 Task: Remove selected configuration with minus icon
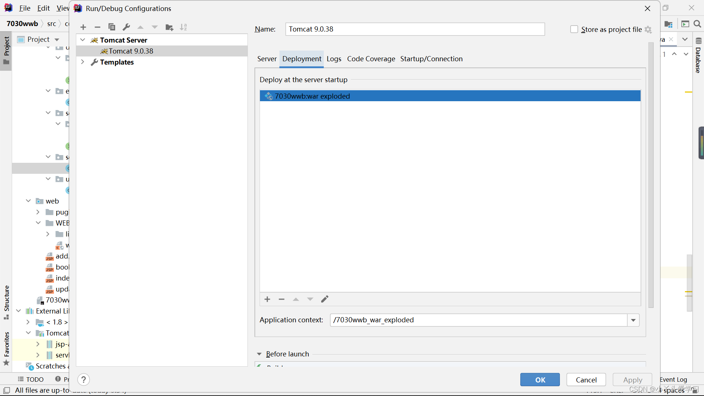coord(98,27)
